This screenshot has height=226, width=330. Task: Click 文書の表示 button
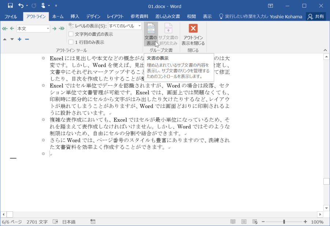[151, 34]
